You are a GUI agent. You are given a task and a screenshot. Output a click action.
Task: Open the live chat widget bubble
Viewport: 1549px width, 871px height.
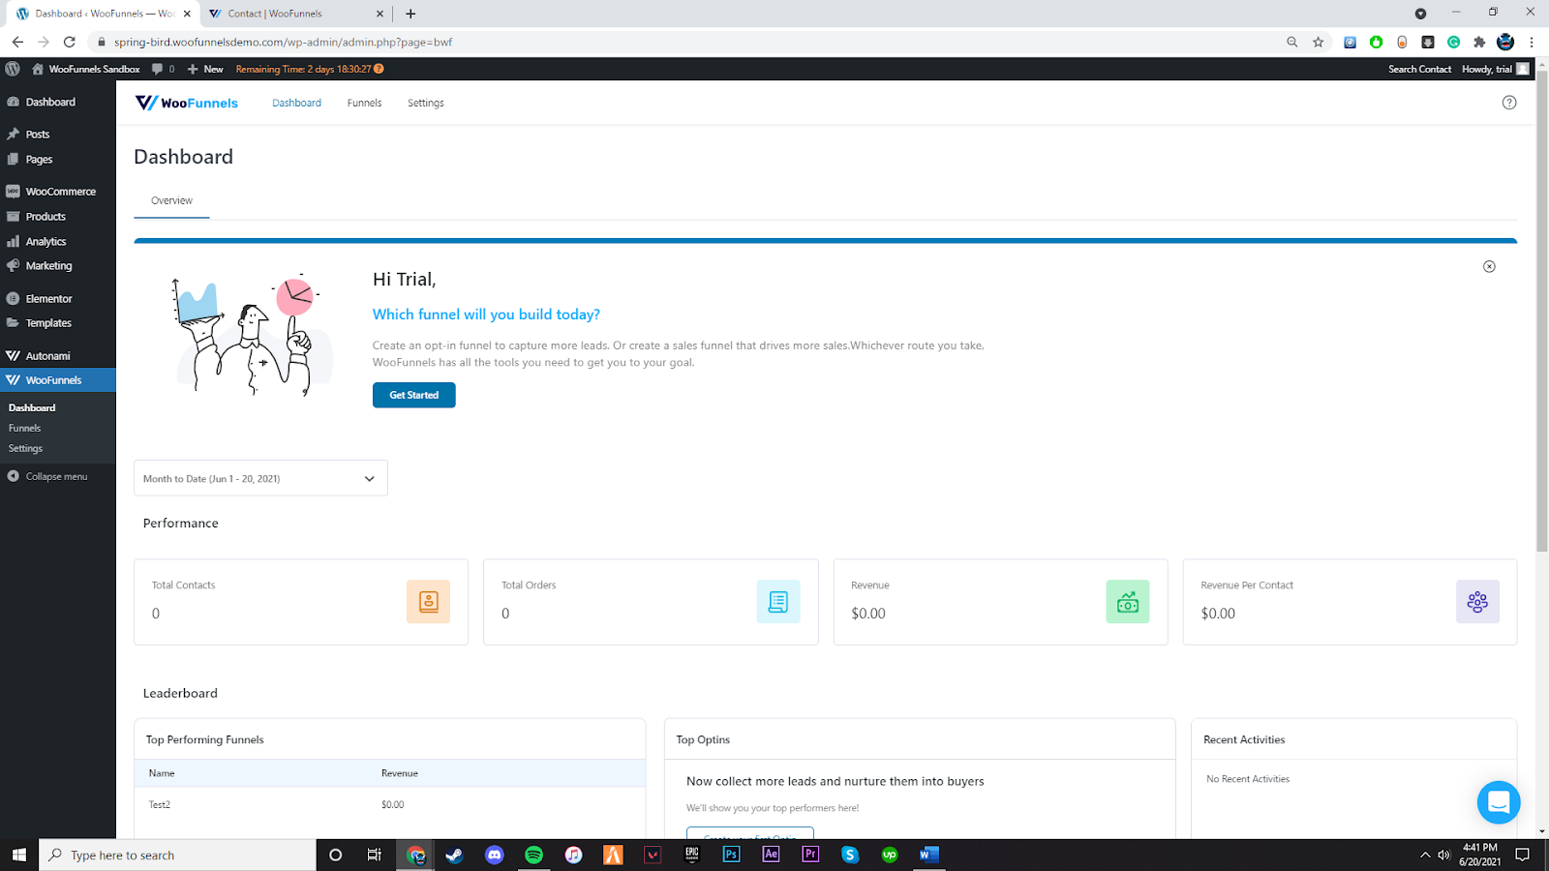pyautogui.click(x=1499, y=802)
